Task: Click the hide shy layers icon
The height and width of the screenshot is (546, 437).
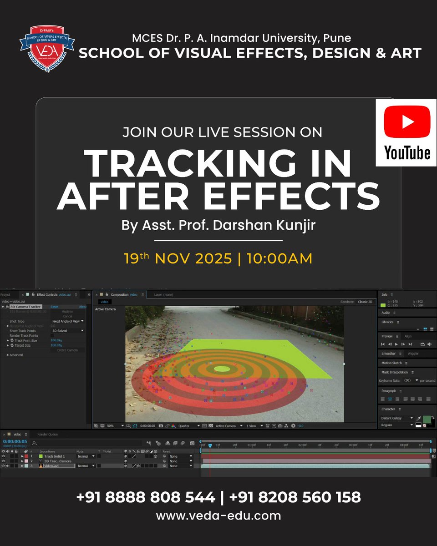Action: pyautogui.click(x=168, y=443)
